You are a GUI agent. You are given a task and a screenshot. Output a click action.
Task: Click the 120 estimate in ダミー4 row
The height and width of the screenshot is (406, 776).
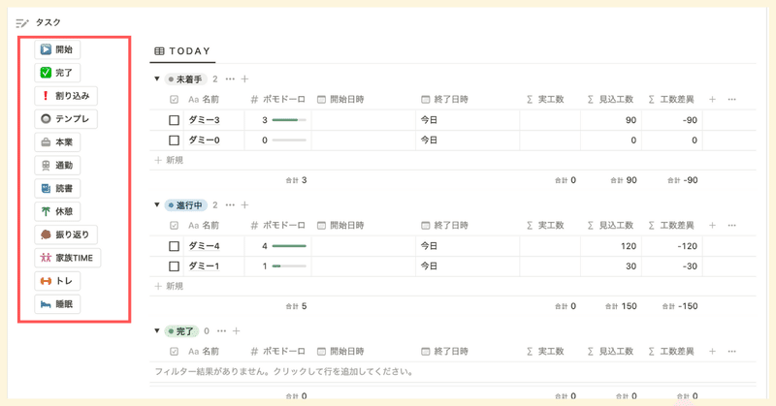tap(629, 246)
